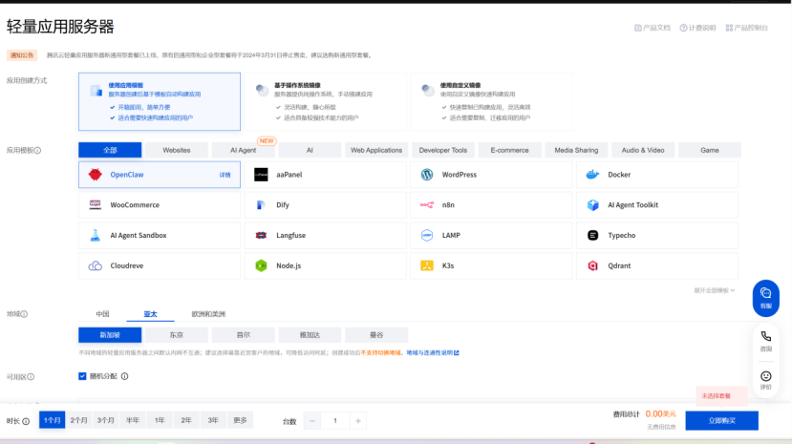Open the 地域与连通性说明 link
Viewport: 792px width, 444px height.
click(432, 353)
